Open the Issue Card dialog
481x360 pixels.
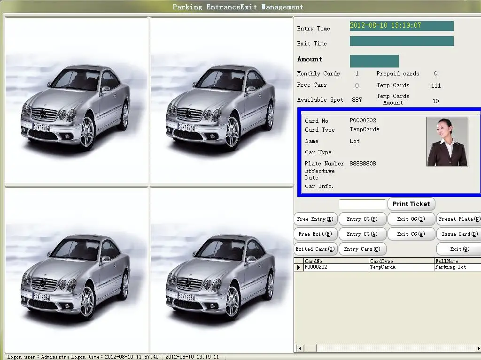point(459,234)
